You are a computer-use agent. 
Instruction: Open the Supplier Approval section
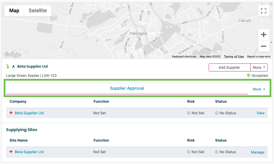127,88
